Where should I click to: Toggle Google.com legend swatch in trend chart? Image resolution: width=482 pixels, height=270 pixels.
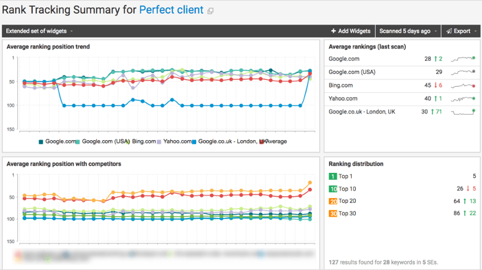[x=41, y=141]
